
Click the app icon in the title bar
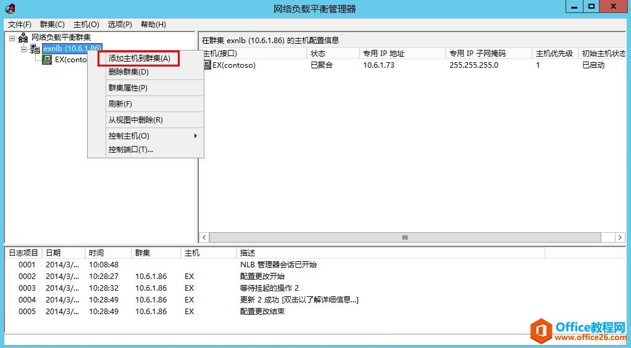[x=10, y=7]
